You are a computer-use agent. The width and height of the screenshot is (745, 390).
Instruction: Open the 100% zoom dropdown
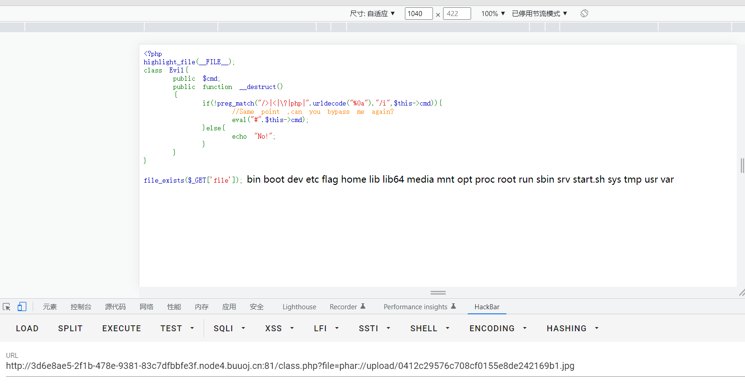click(x=493, y=14)
